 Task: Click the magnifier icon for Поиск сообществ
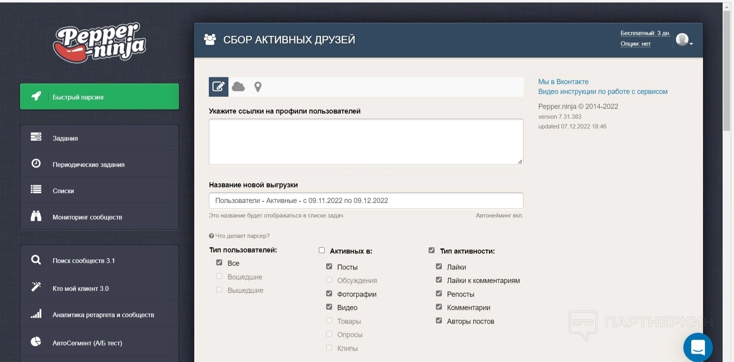coord(36,260)
